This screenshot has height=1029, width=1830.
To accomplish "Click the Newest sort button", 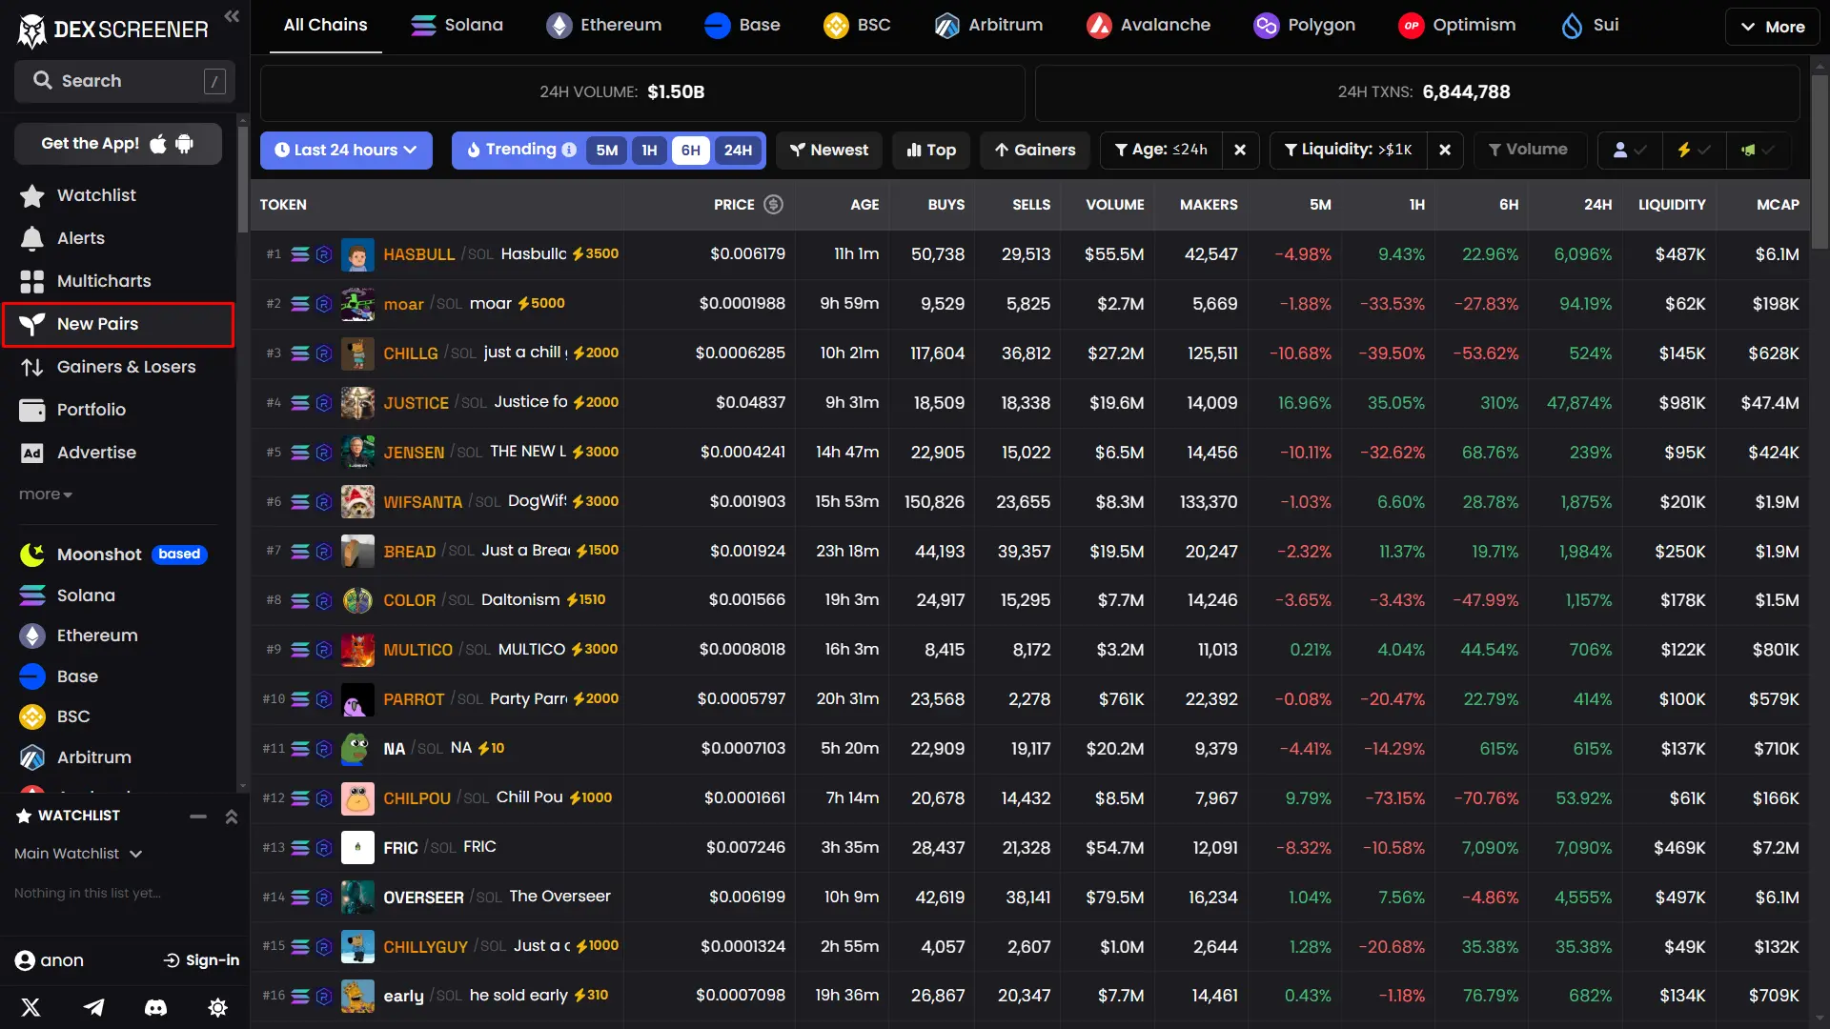I will point(828,151).
